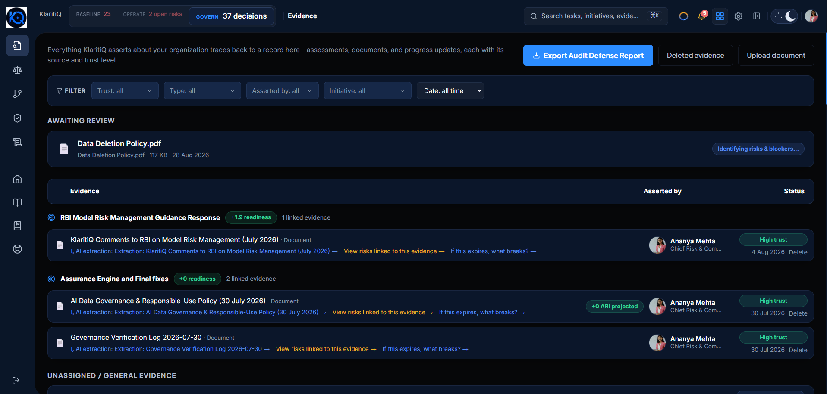Click the settings gear in the top bar
Viewport: 827px width, 394px height.
coord(739,16)
